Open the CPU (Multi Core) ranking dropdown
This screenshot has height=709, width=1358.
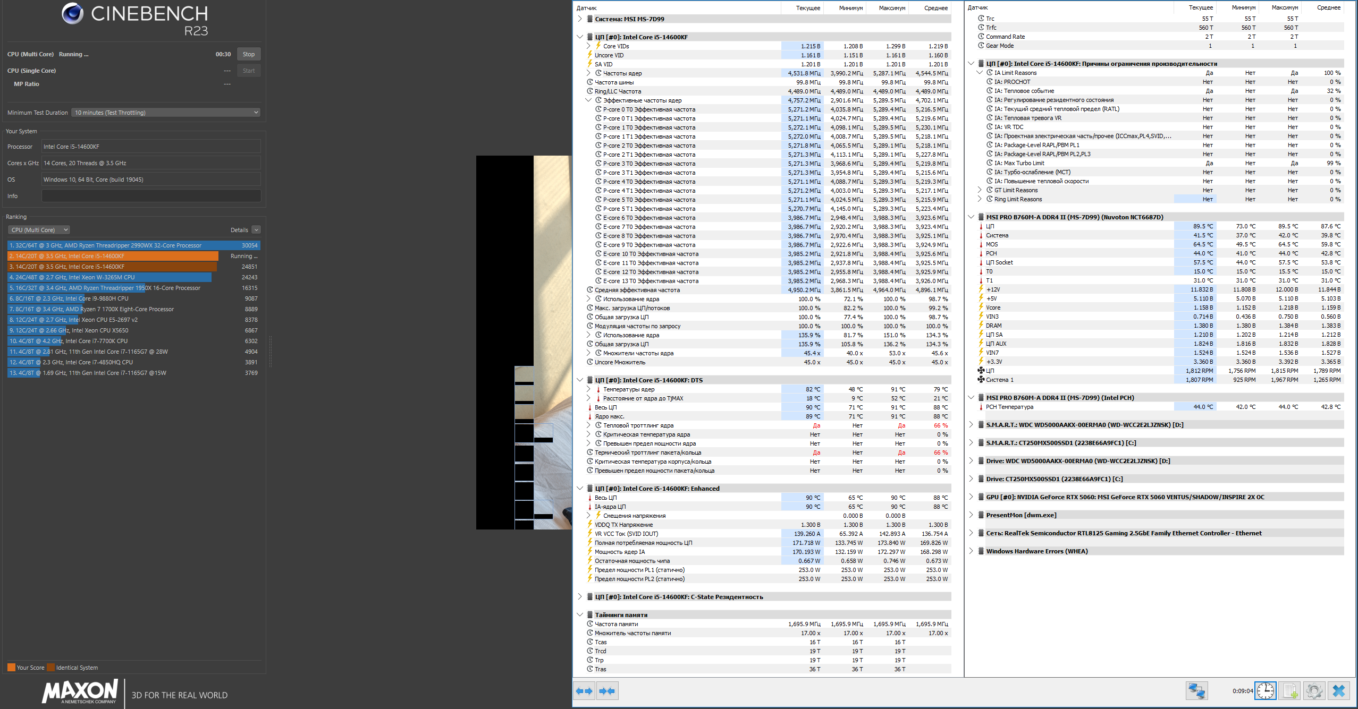point(39,230)
